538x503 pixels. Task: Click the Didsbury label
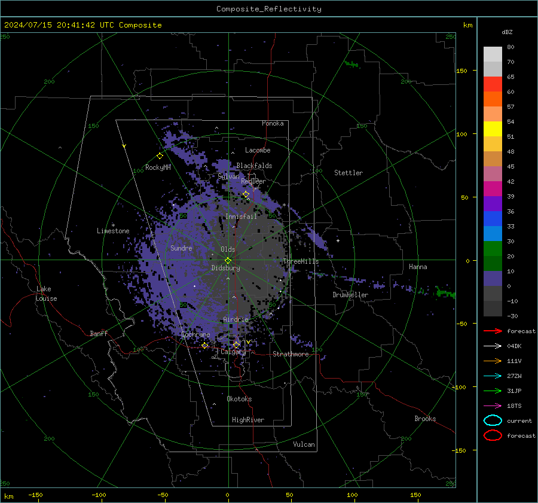[225, 268]
